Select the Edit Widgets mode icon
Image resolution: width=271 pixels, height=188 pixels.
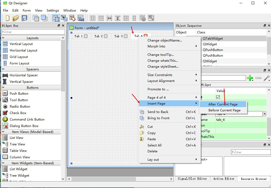[56, 18]
